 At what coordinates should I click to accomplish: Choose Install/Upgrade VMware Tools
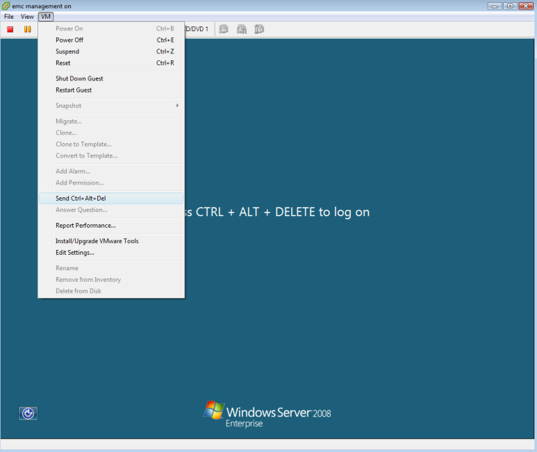point(97,241)
